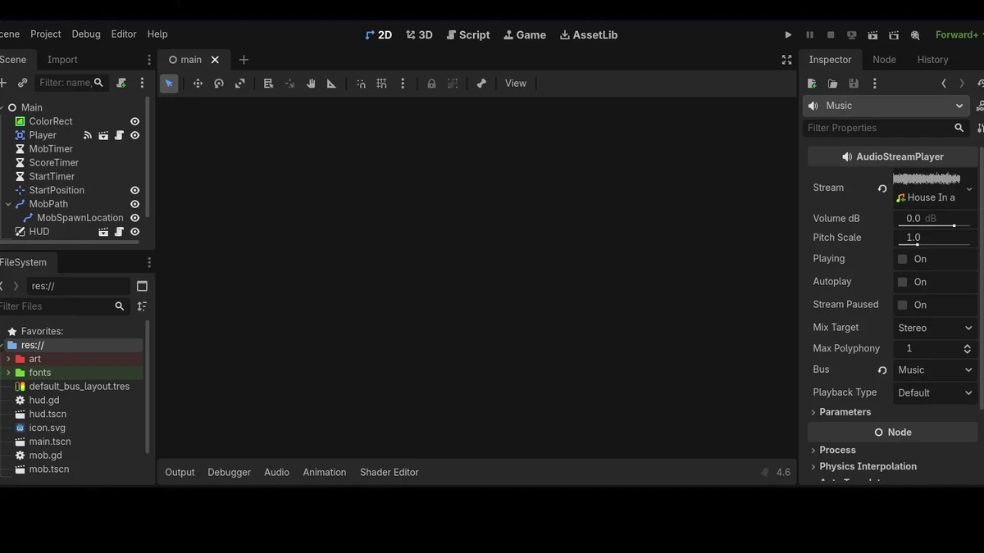This screenshot has height=553, width=984.
Task: Open the viewport View menu
Action: tap(516, 84)
